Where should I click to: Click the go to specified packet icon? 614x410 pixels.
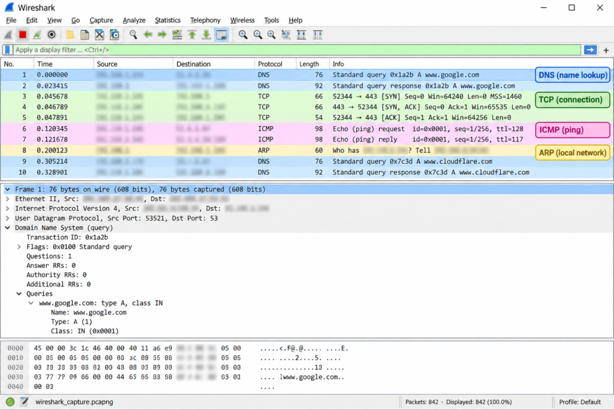click(x=177, y=35)
